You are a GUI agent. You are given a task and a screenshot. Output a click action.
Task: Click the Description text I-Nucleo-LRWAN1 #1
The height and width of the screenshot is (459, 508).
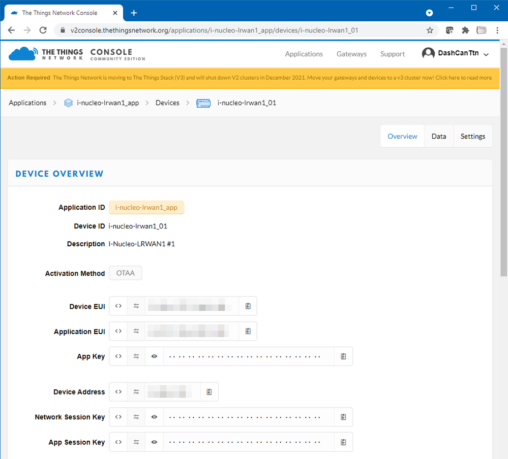pos(141,244)
